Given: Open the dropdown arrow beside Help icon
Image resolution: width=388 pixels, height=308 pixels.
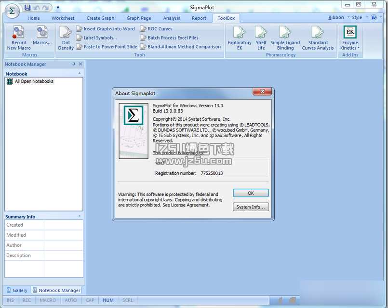Looking at the screenshot, I should pyautogui.click(x=381, y=17).
